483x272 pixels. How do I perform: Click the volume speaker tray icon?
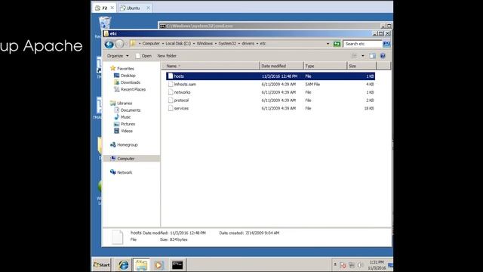pyautogui.click(x=361, y=265)
